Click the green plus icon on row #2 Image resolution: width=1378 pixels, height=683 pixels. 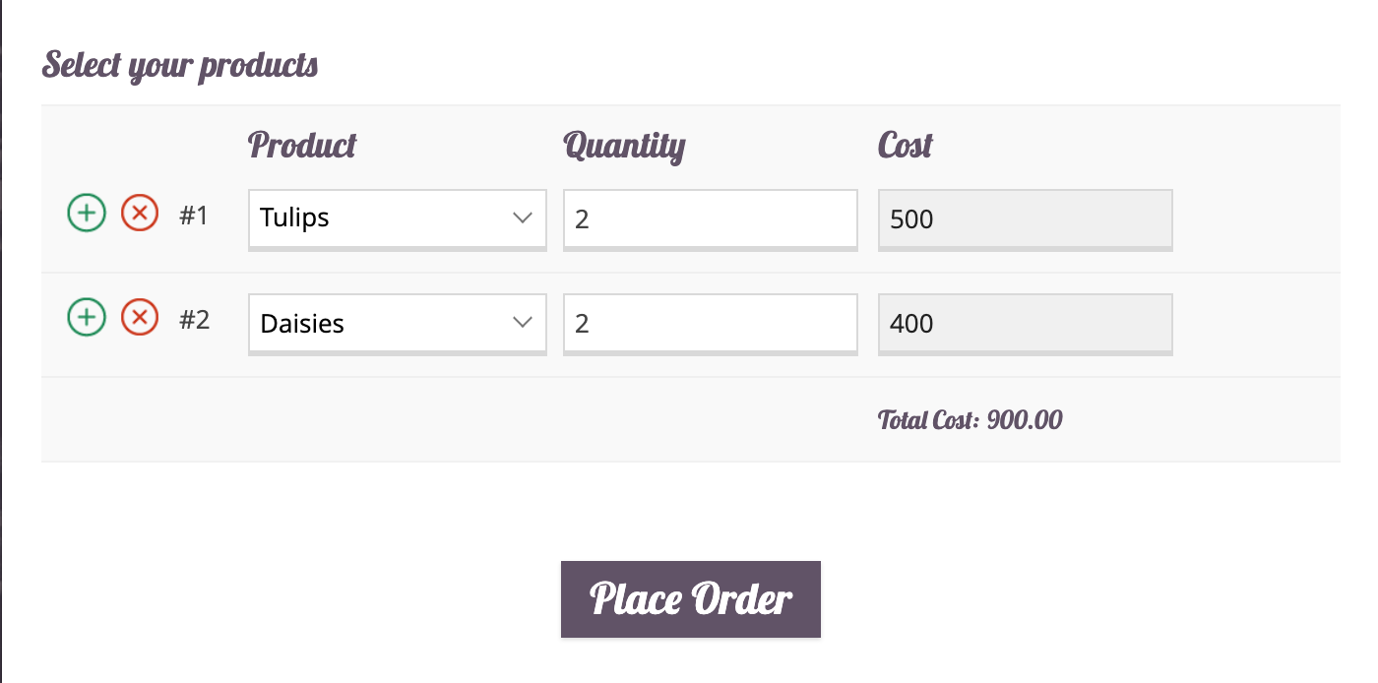pyautogui.click(x=87, y=318)
